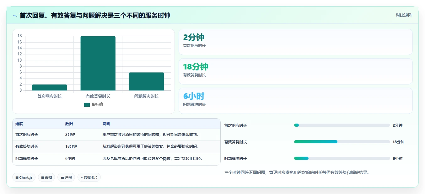
Task: Click the description starting 用户首次收到消息
Action: pyautogui.click(x=151, y=135)
